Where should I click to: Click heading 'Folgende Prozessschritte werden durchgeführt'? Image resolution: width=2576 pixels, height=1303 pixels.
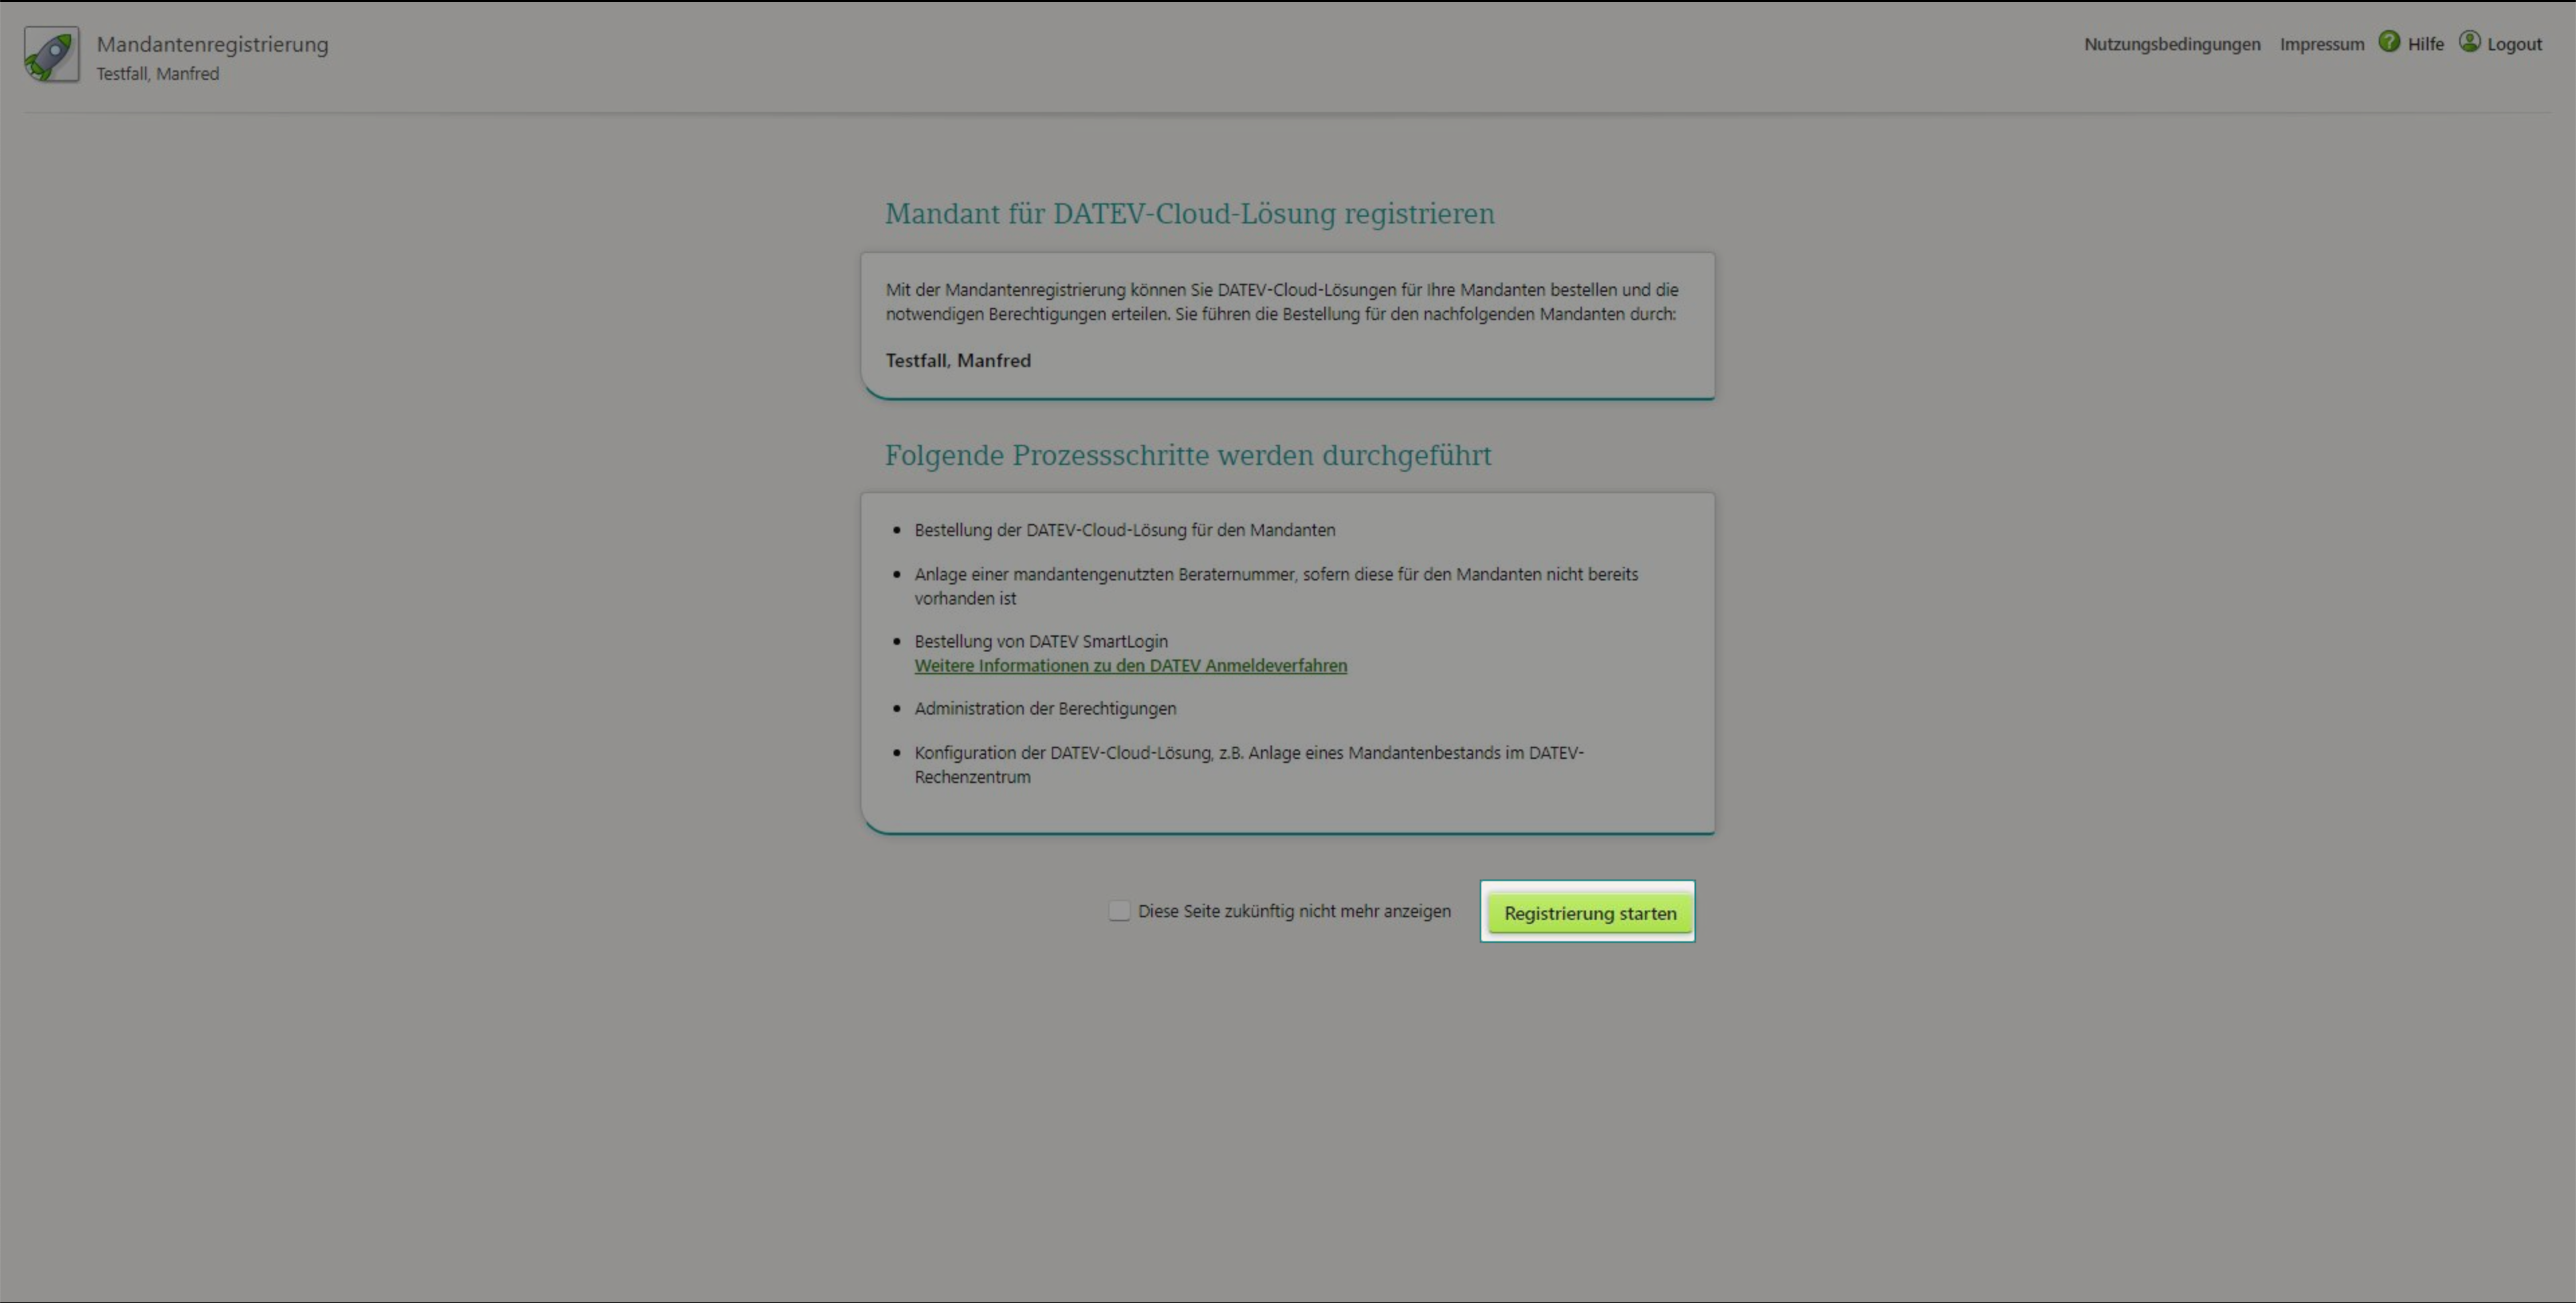tap(1187, 456)
